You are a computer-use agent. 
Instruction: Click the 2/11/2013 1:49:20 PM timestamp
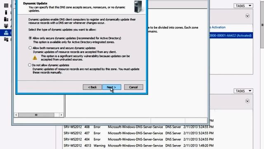[198, 146]
